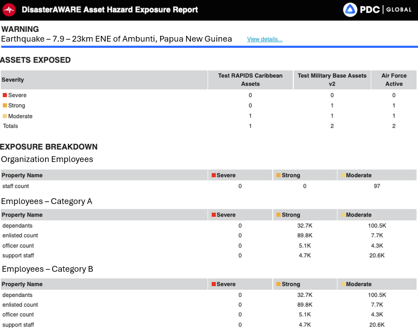The image size is (418, 335).
Task: Click the enlisted count row in Category A
Action: (208, 235)
